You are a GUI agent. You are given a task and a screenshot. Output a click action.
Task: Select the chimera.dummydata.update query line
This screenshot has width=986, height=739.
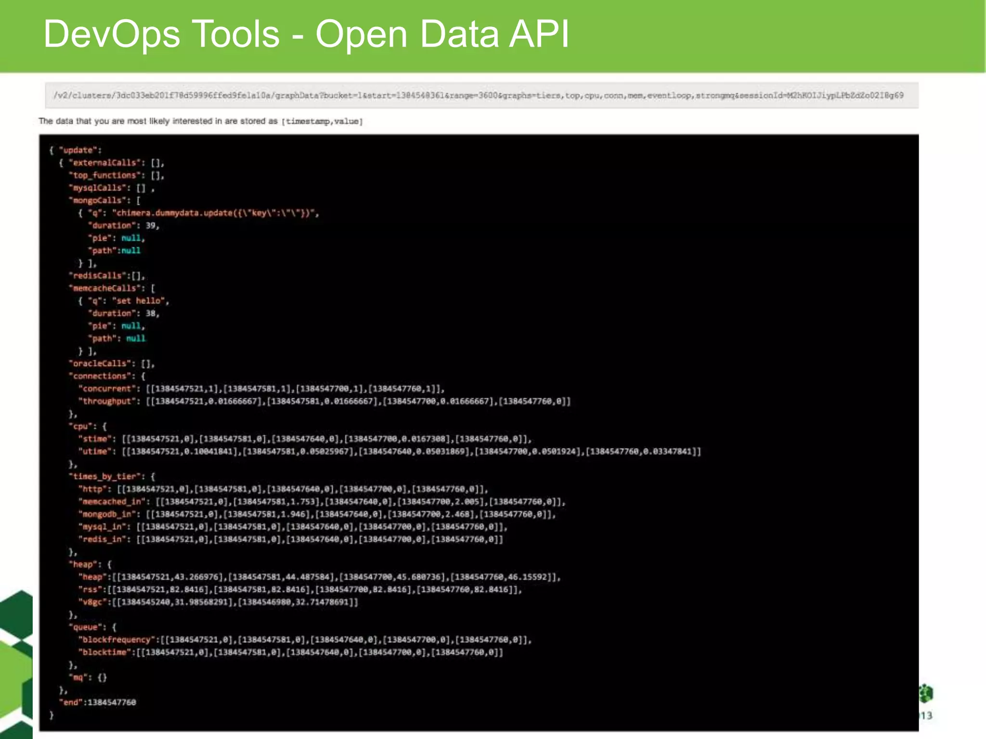[198, 213]
